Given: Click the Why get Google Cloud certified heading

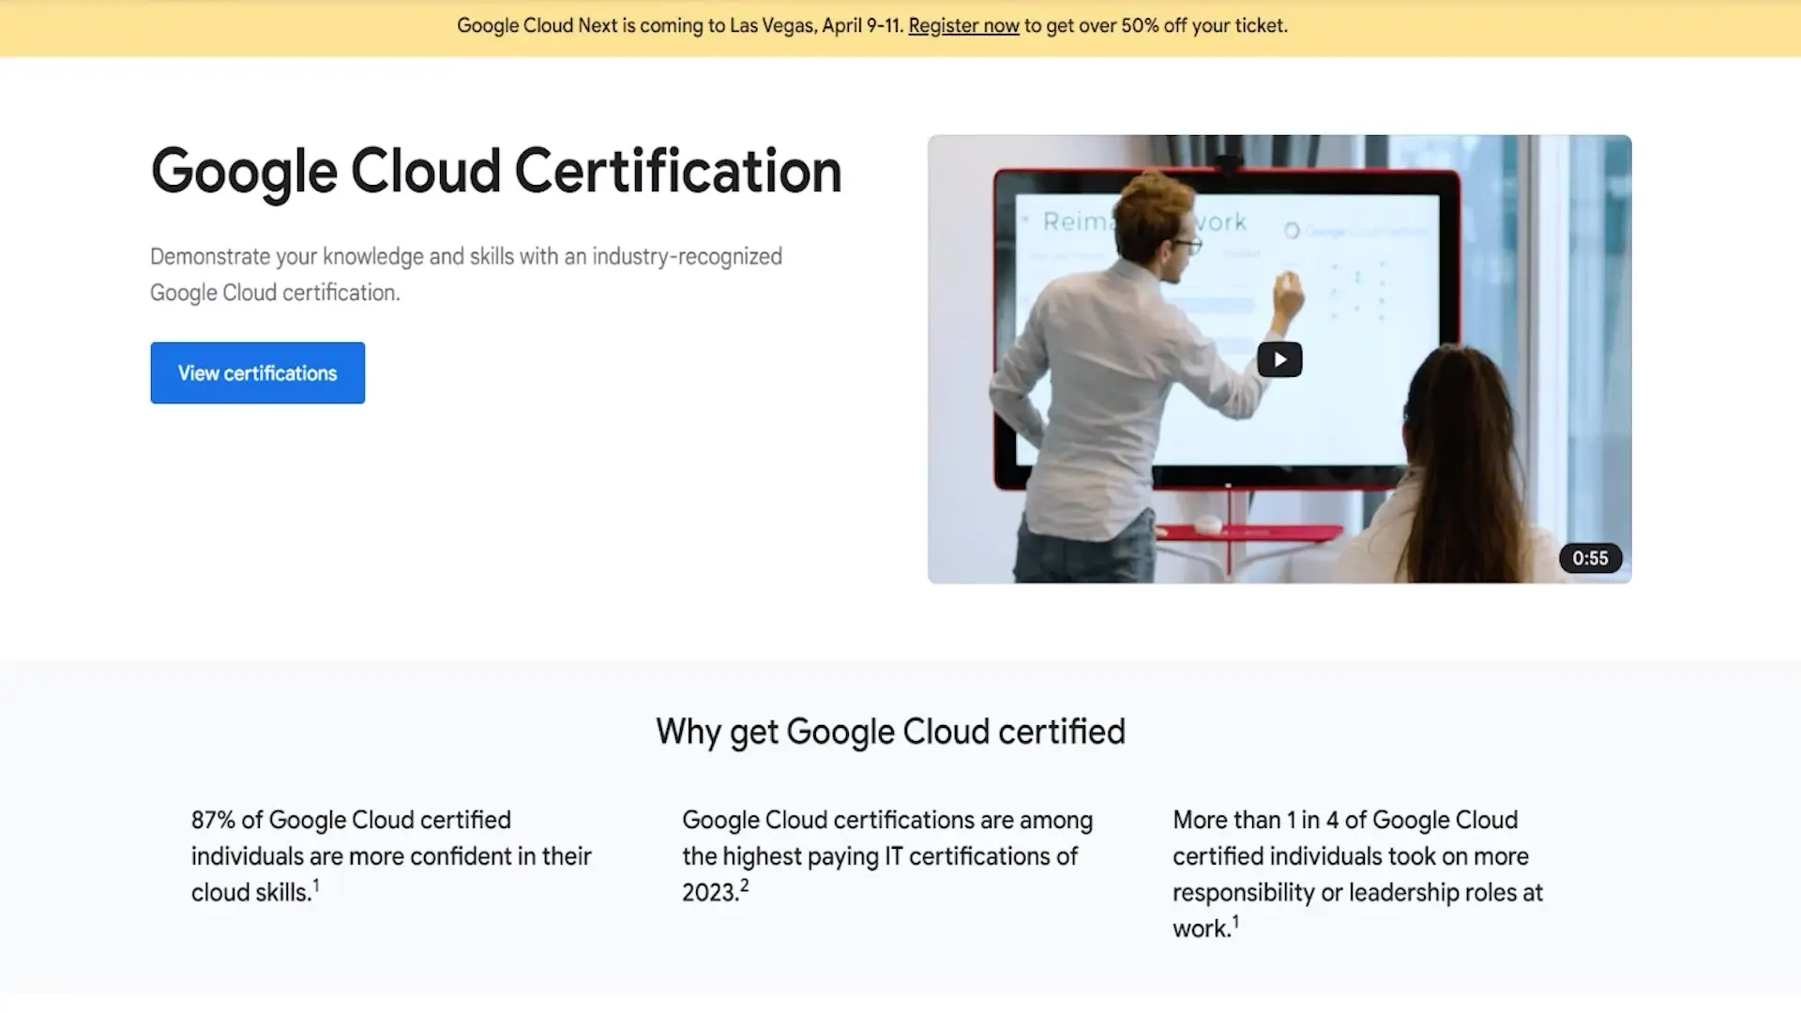Looking at the screenshot, I should click(x=890, y=732).
